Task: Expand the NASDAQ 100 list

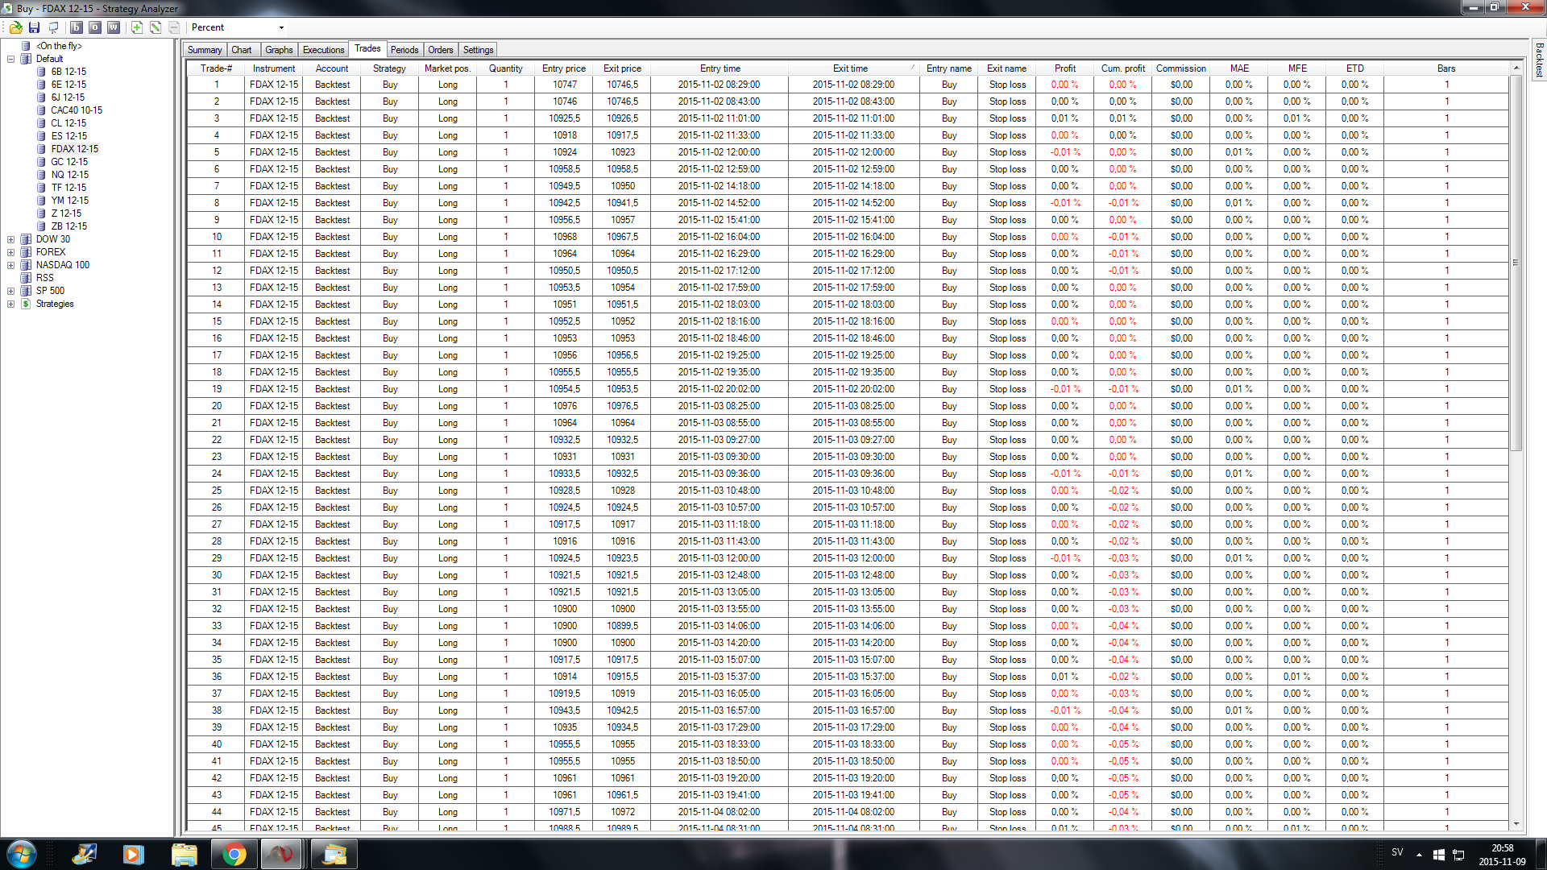Action: tap(10, 265)
